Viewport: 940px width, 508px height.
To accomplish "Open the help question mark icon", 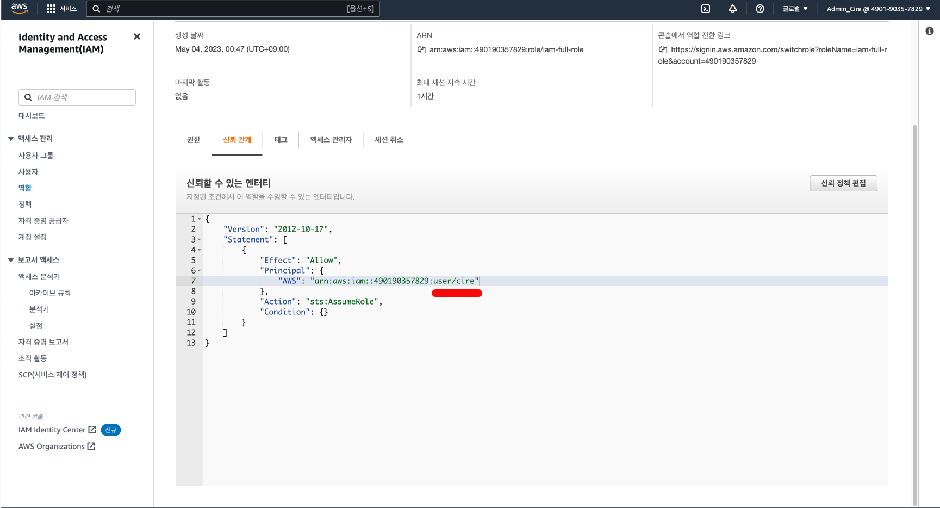I will (760, 9).
